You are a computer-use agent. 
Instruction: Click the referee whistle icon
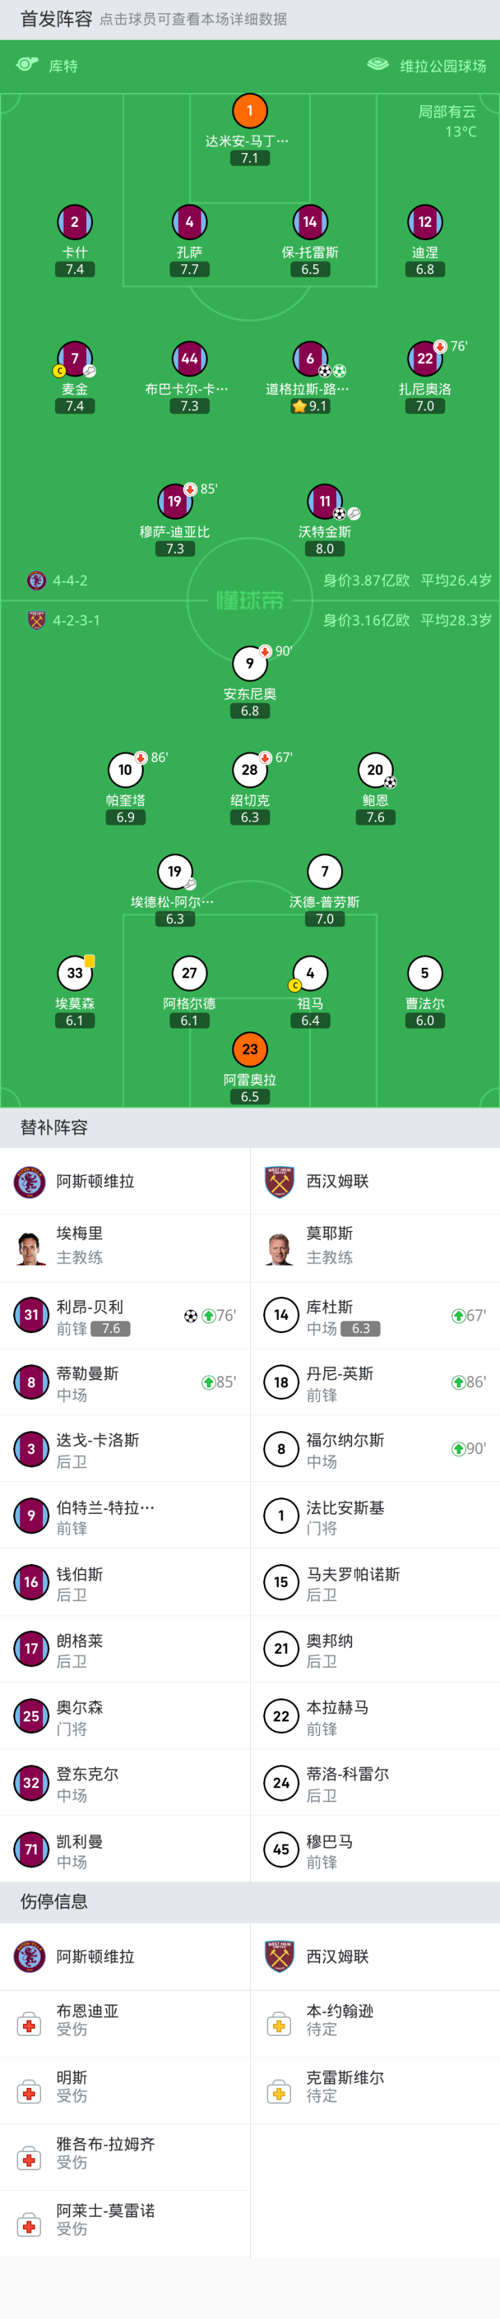(27, 65)
